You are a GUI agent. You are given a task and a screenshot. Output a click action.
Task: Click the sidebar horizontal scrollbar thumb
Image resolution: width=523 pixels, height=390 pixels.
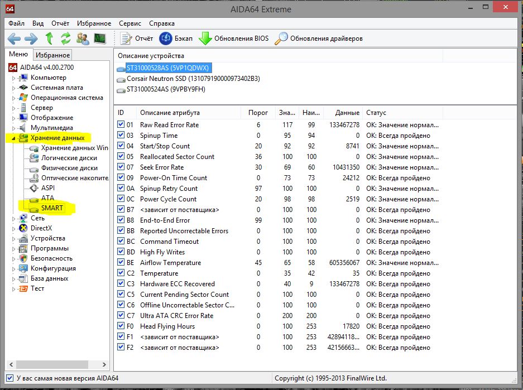(x=52, y=364)
